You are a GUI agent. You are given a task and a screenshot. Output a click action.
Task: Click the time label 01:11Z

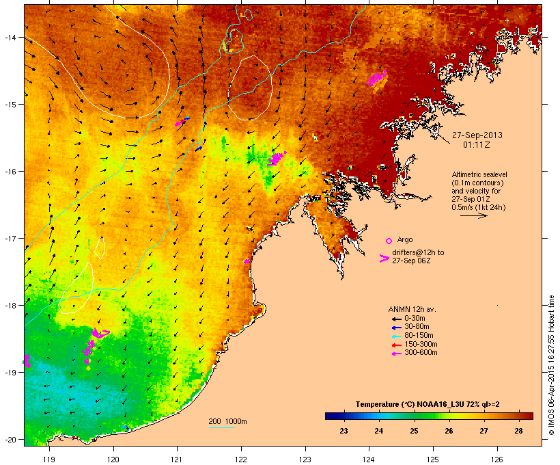coord(477,145)
